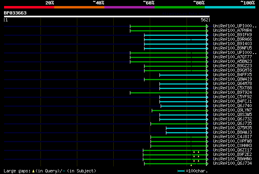259x174 pixels.
Task: Open hit UniRef100_A7PHR4
Action: coord(232,31)
